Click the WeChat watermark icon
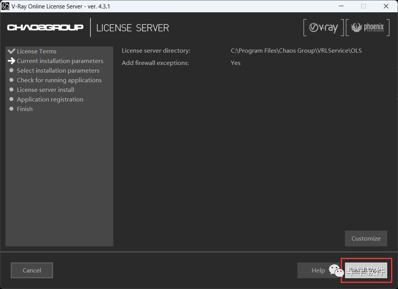Image resolution: width=398 pixels, height=289 pixels. pyautogui.click(x=336, y=271)
